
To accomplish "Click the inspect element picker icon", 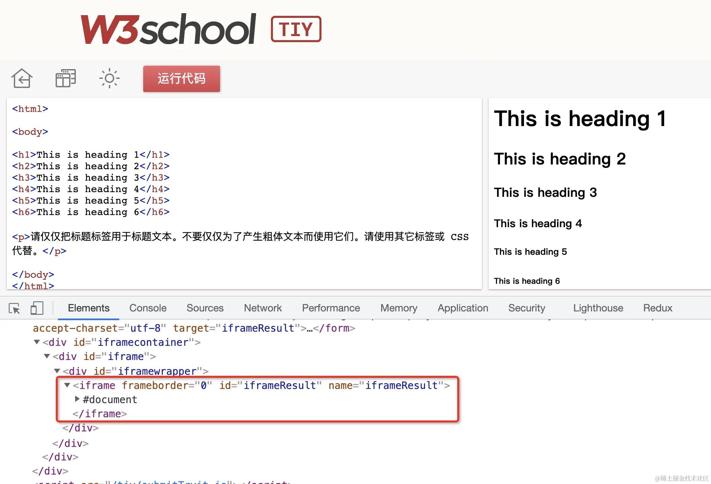I will [x=14, y=308].
